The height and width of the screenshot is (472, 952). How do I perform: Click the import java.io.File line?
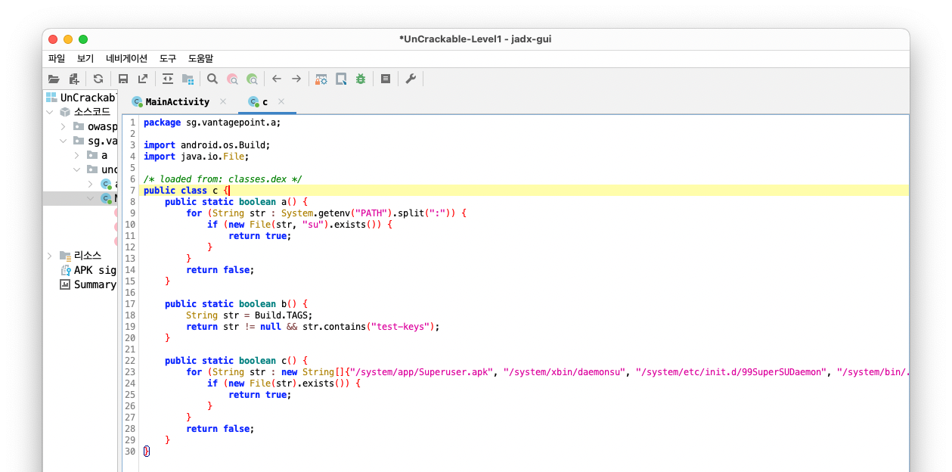click(196, 157)
